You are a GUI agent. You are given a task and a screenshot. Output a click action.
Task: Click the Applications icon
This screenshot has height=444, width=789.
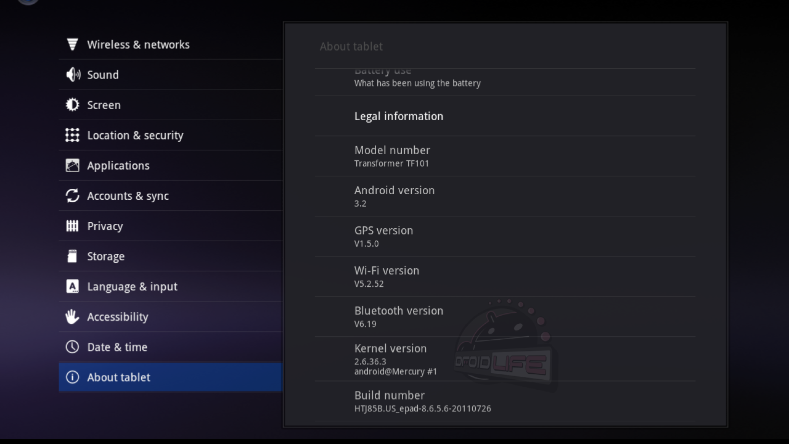[73, 165]
